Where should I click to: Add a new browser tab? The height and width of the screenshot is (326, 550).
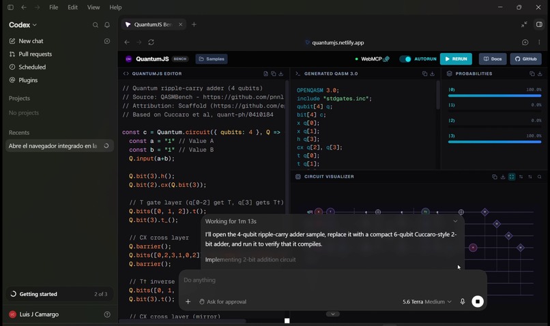click(x=194, y=25)
